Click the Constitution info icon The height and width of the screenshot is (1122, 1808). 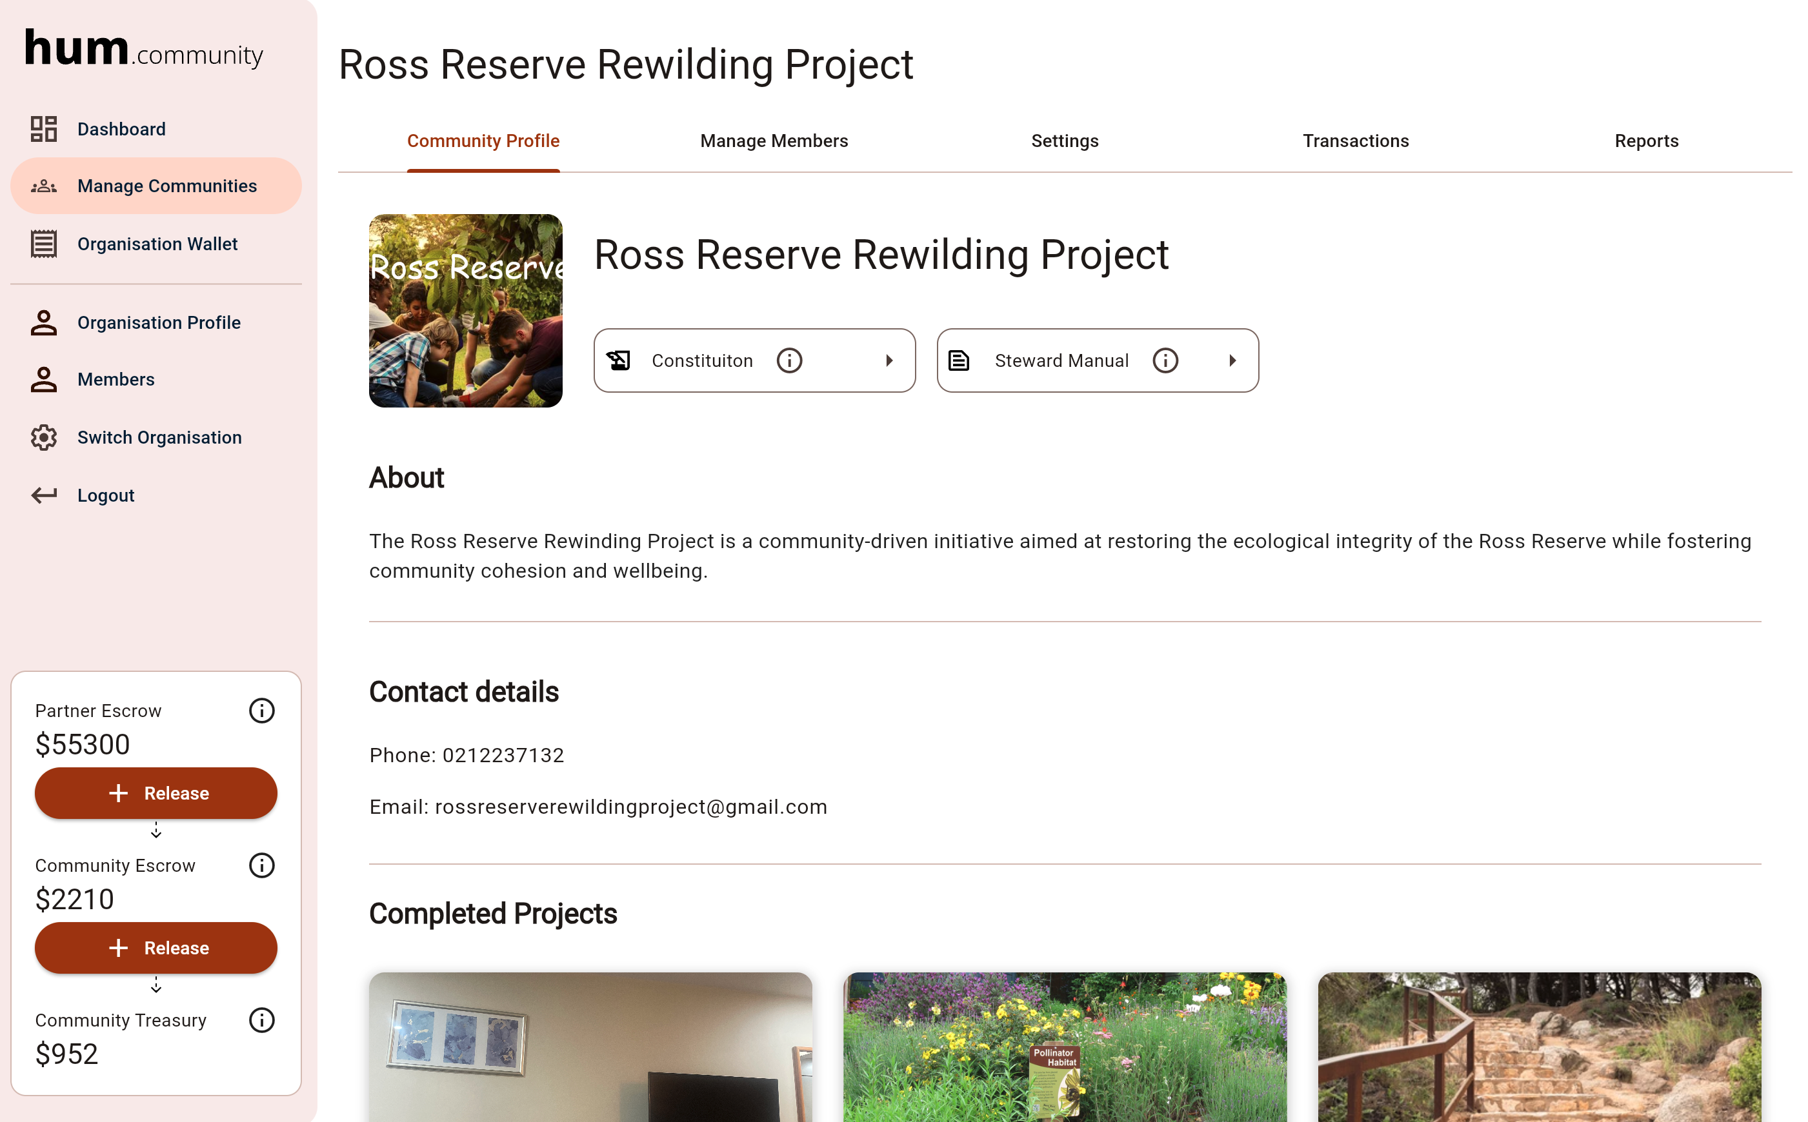[789, 360]
